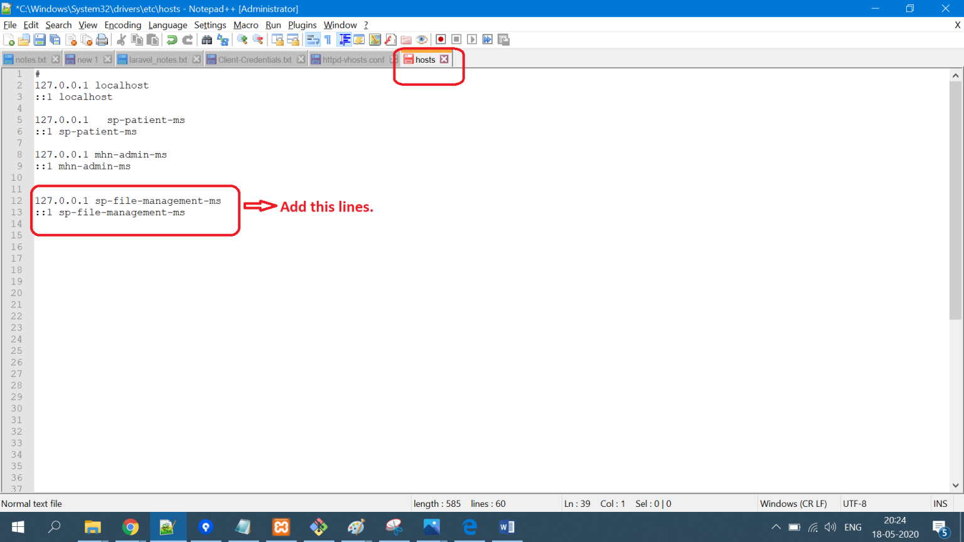Open Microsoft Word from the taskbar

click(x=506, y=527)
